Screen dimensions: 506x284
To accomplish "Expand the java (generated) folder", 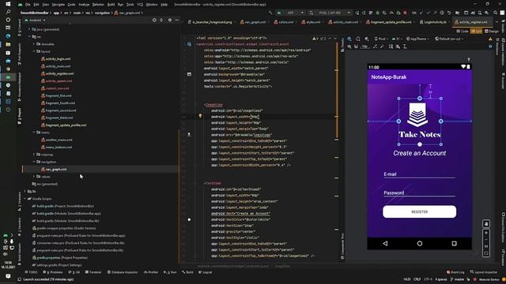I will tap(29, 29).
